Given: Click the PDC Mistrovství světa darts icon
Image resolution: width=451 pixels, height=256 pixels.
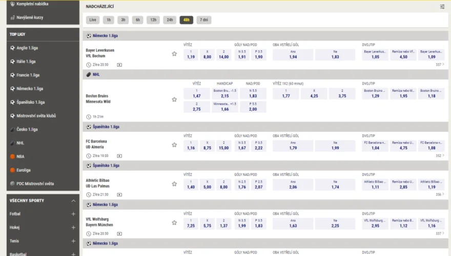Looking at the screenshot, I should point(12,184).
